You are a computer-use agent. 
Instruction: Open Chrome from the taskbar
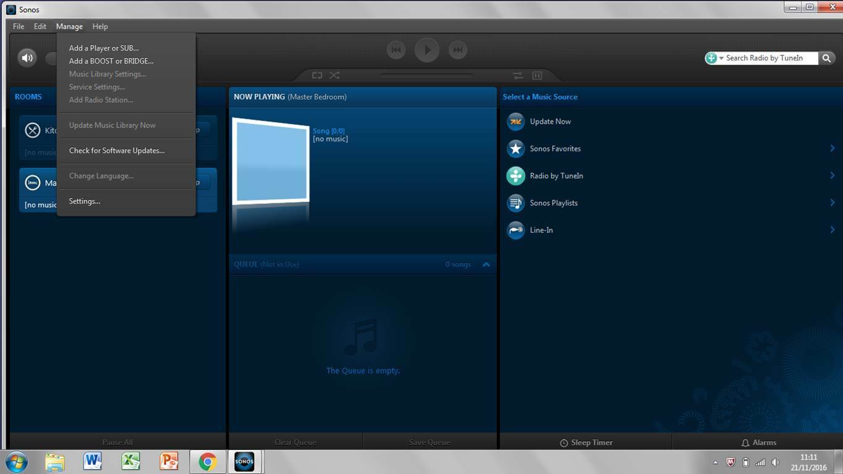(207, 462)
